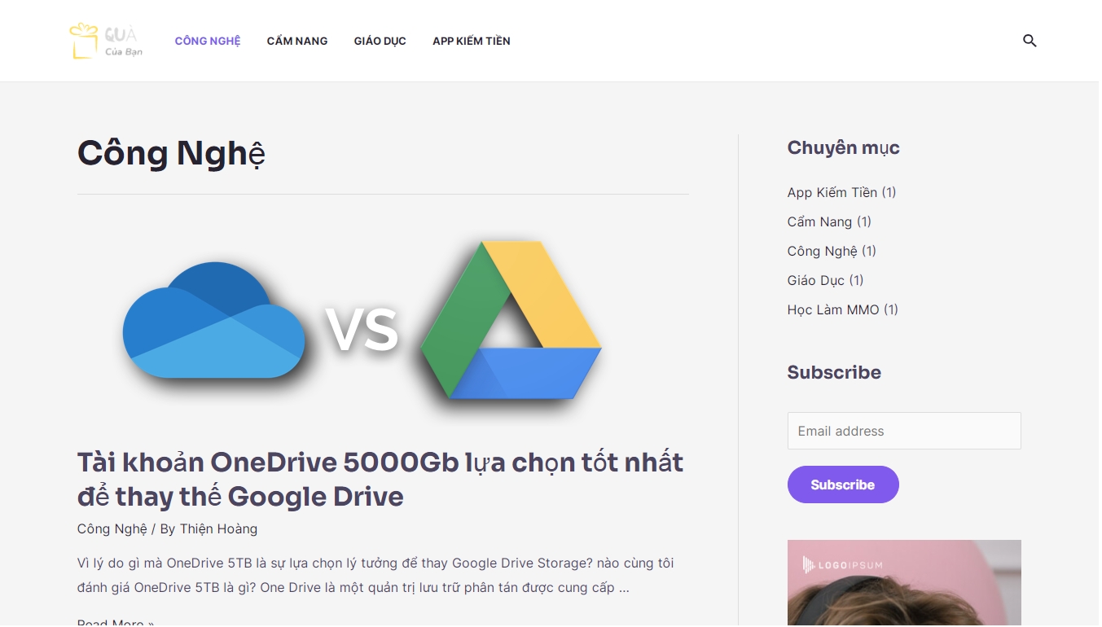Click the Subscribe sidebar heading
This screenshot has height=627, width=1102.
[x=834, y=372]
